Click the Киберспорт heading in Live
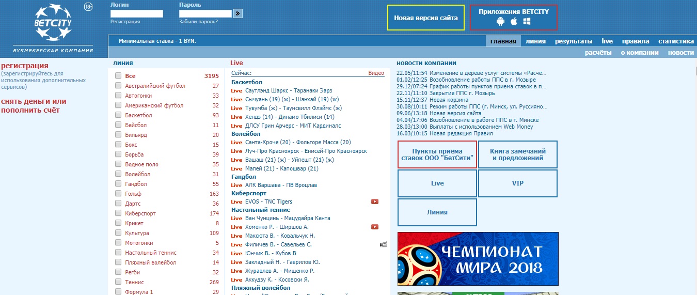 point(250,193)
